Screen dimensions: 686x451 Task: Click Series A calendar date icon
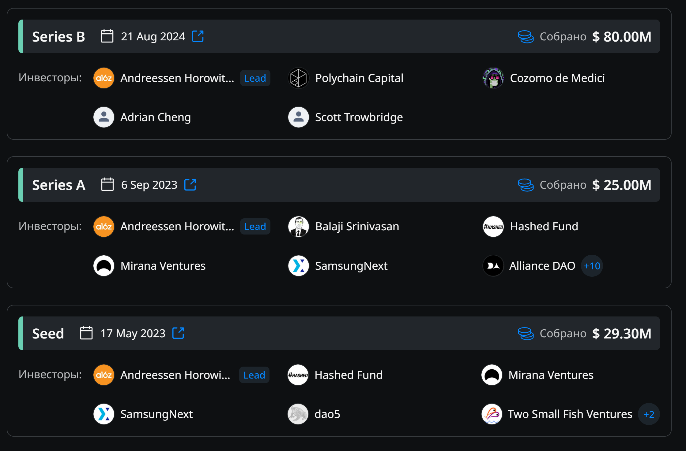click(x=107, y=185)
